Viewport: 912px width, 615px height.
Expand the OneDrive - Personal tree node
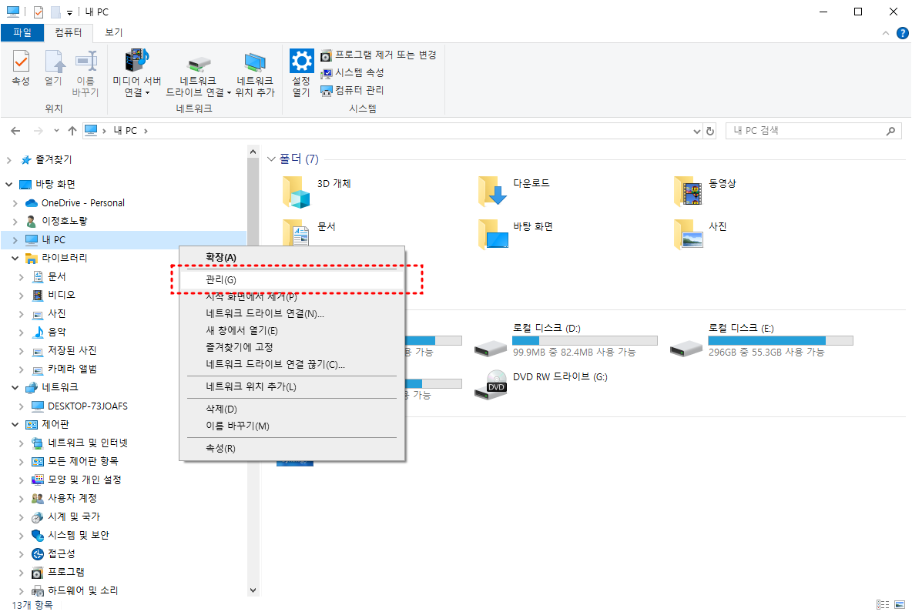point(15,202)
